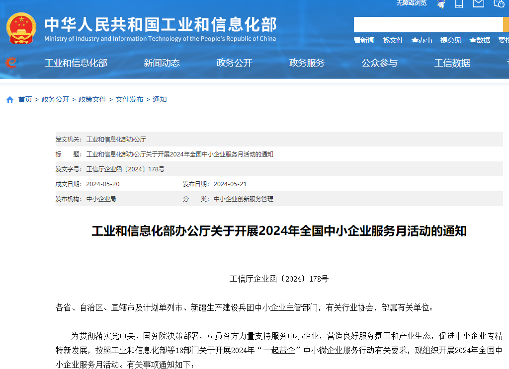Click the 提意见 quick link
Viewport: 509px width, 369px height.
[x=450, y=40]
